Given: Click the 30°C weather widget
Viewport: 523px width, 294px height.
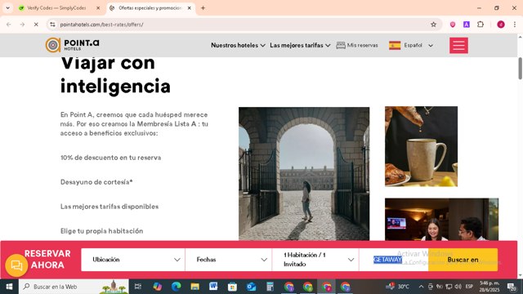Looking at the screenshot, I should coord(398,287).
